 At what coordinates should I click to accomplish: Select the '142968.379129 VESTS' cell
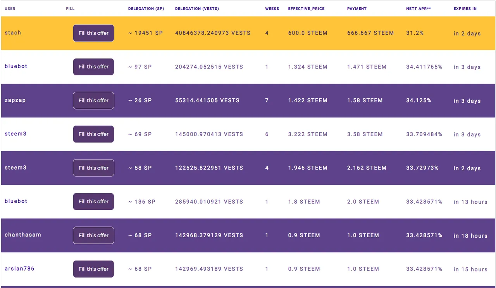pyautogui.click(x=209, y=235)
